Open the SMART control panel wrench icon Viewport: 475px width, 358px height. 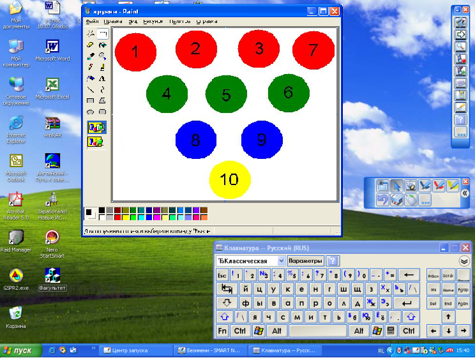(460, 107)
